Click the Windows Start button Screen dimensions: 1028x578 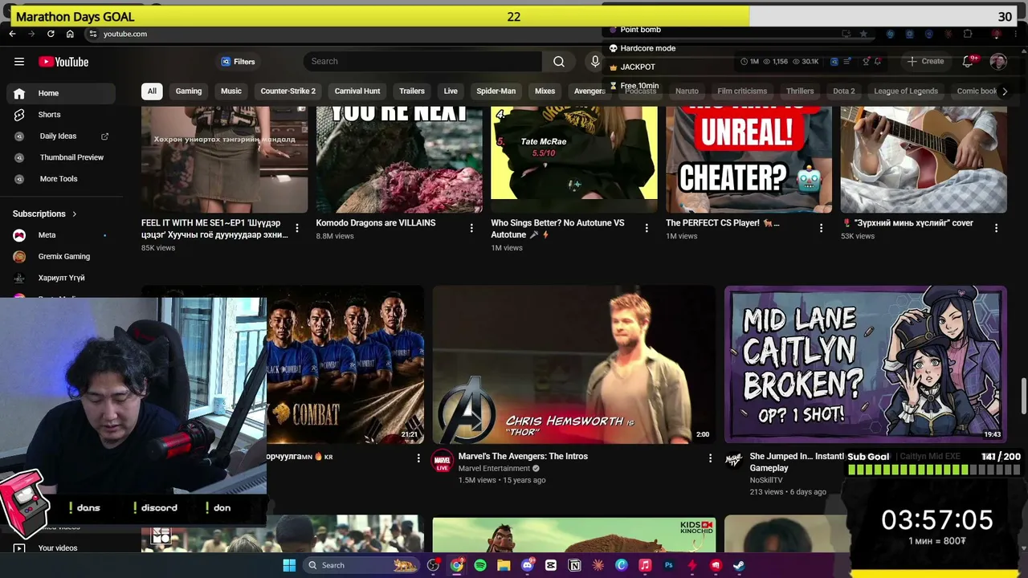click(x=289, y=565)
